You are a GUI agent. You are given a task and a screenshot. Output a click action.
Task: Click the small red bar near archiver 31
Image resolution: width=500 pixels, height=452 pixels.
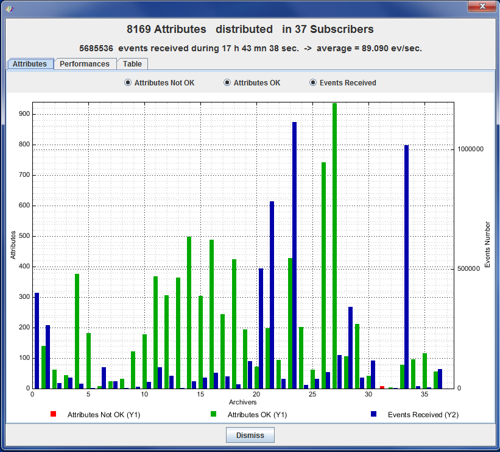382,387
